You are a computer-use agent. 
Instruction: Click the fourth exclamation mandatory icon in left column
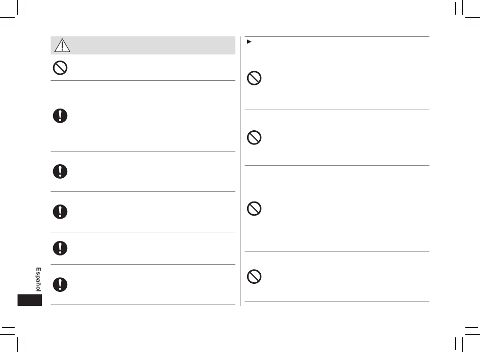pos(60,248)
